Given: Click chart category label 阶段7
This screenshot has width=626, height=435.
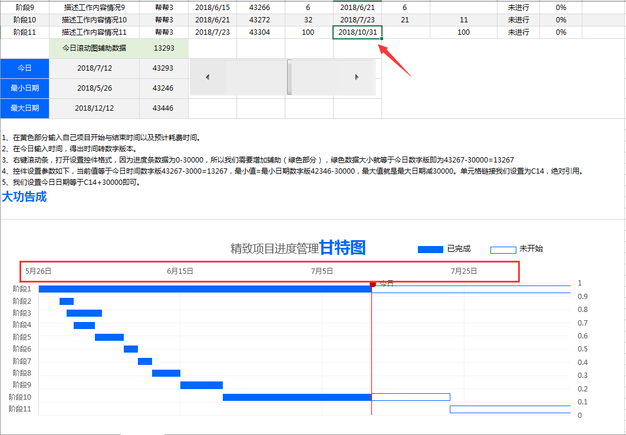Looking at the screenshot, I should 22,361.
